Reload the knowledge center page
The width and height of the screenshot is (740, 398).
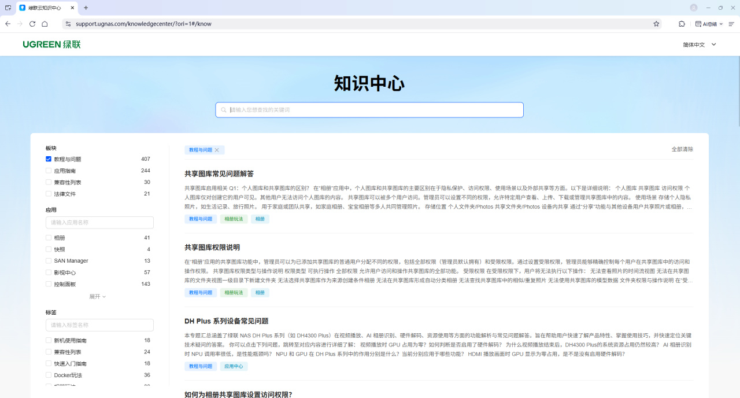tap(32, 24)
